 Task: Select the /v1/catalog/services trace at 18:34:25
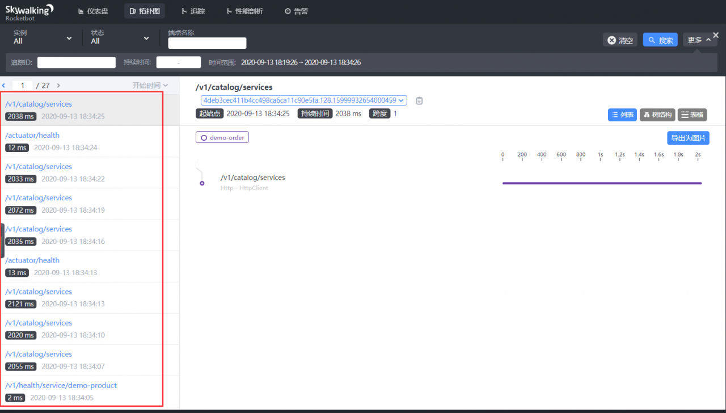click(x=90, y=110)
